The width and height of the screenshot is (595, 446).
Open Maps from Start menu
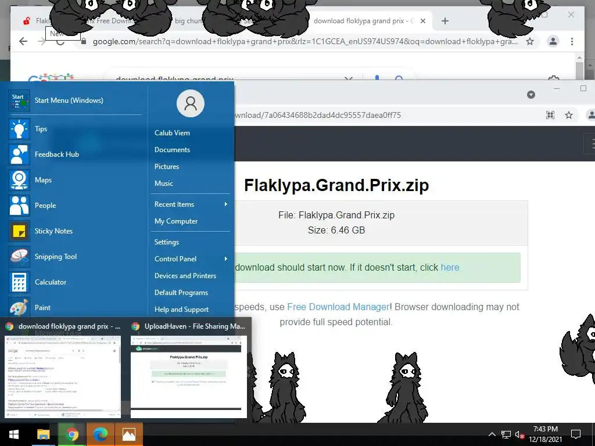[75, 180]
